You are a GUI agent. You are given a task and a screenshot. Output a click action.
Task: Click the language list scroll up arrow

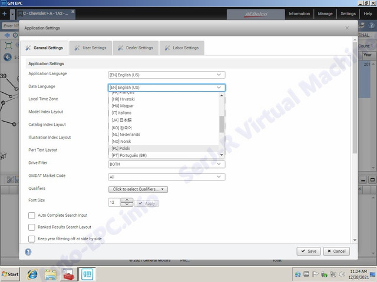(221, 95)
